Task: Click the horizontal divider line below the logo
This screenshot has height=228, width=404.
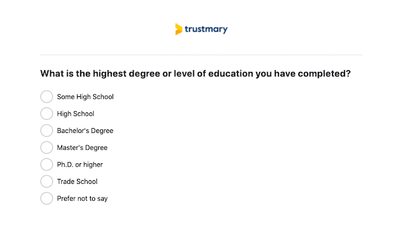Action: click(x=201, y=55)
